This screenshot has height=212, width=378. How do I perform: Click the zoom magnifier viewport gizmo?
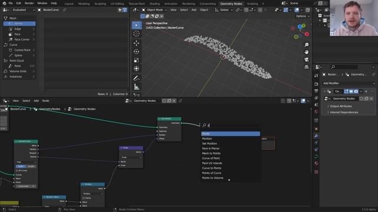307,45
